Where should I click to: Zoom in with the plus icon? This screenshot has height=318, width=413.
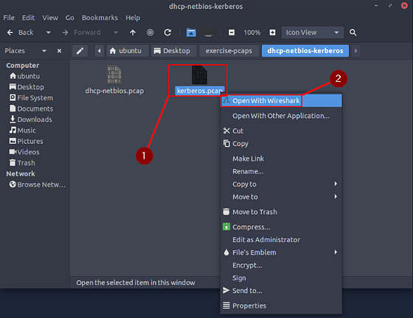pos(272,32)
